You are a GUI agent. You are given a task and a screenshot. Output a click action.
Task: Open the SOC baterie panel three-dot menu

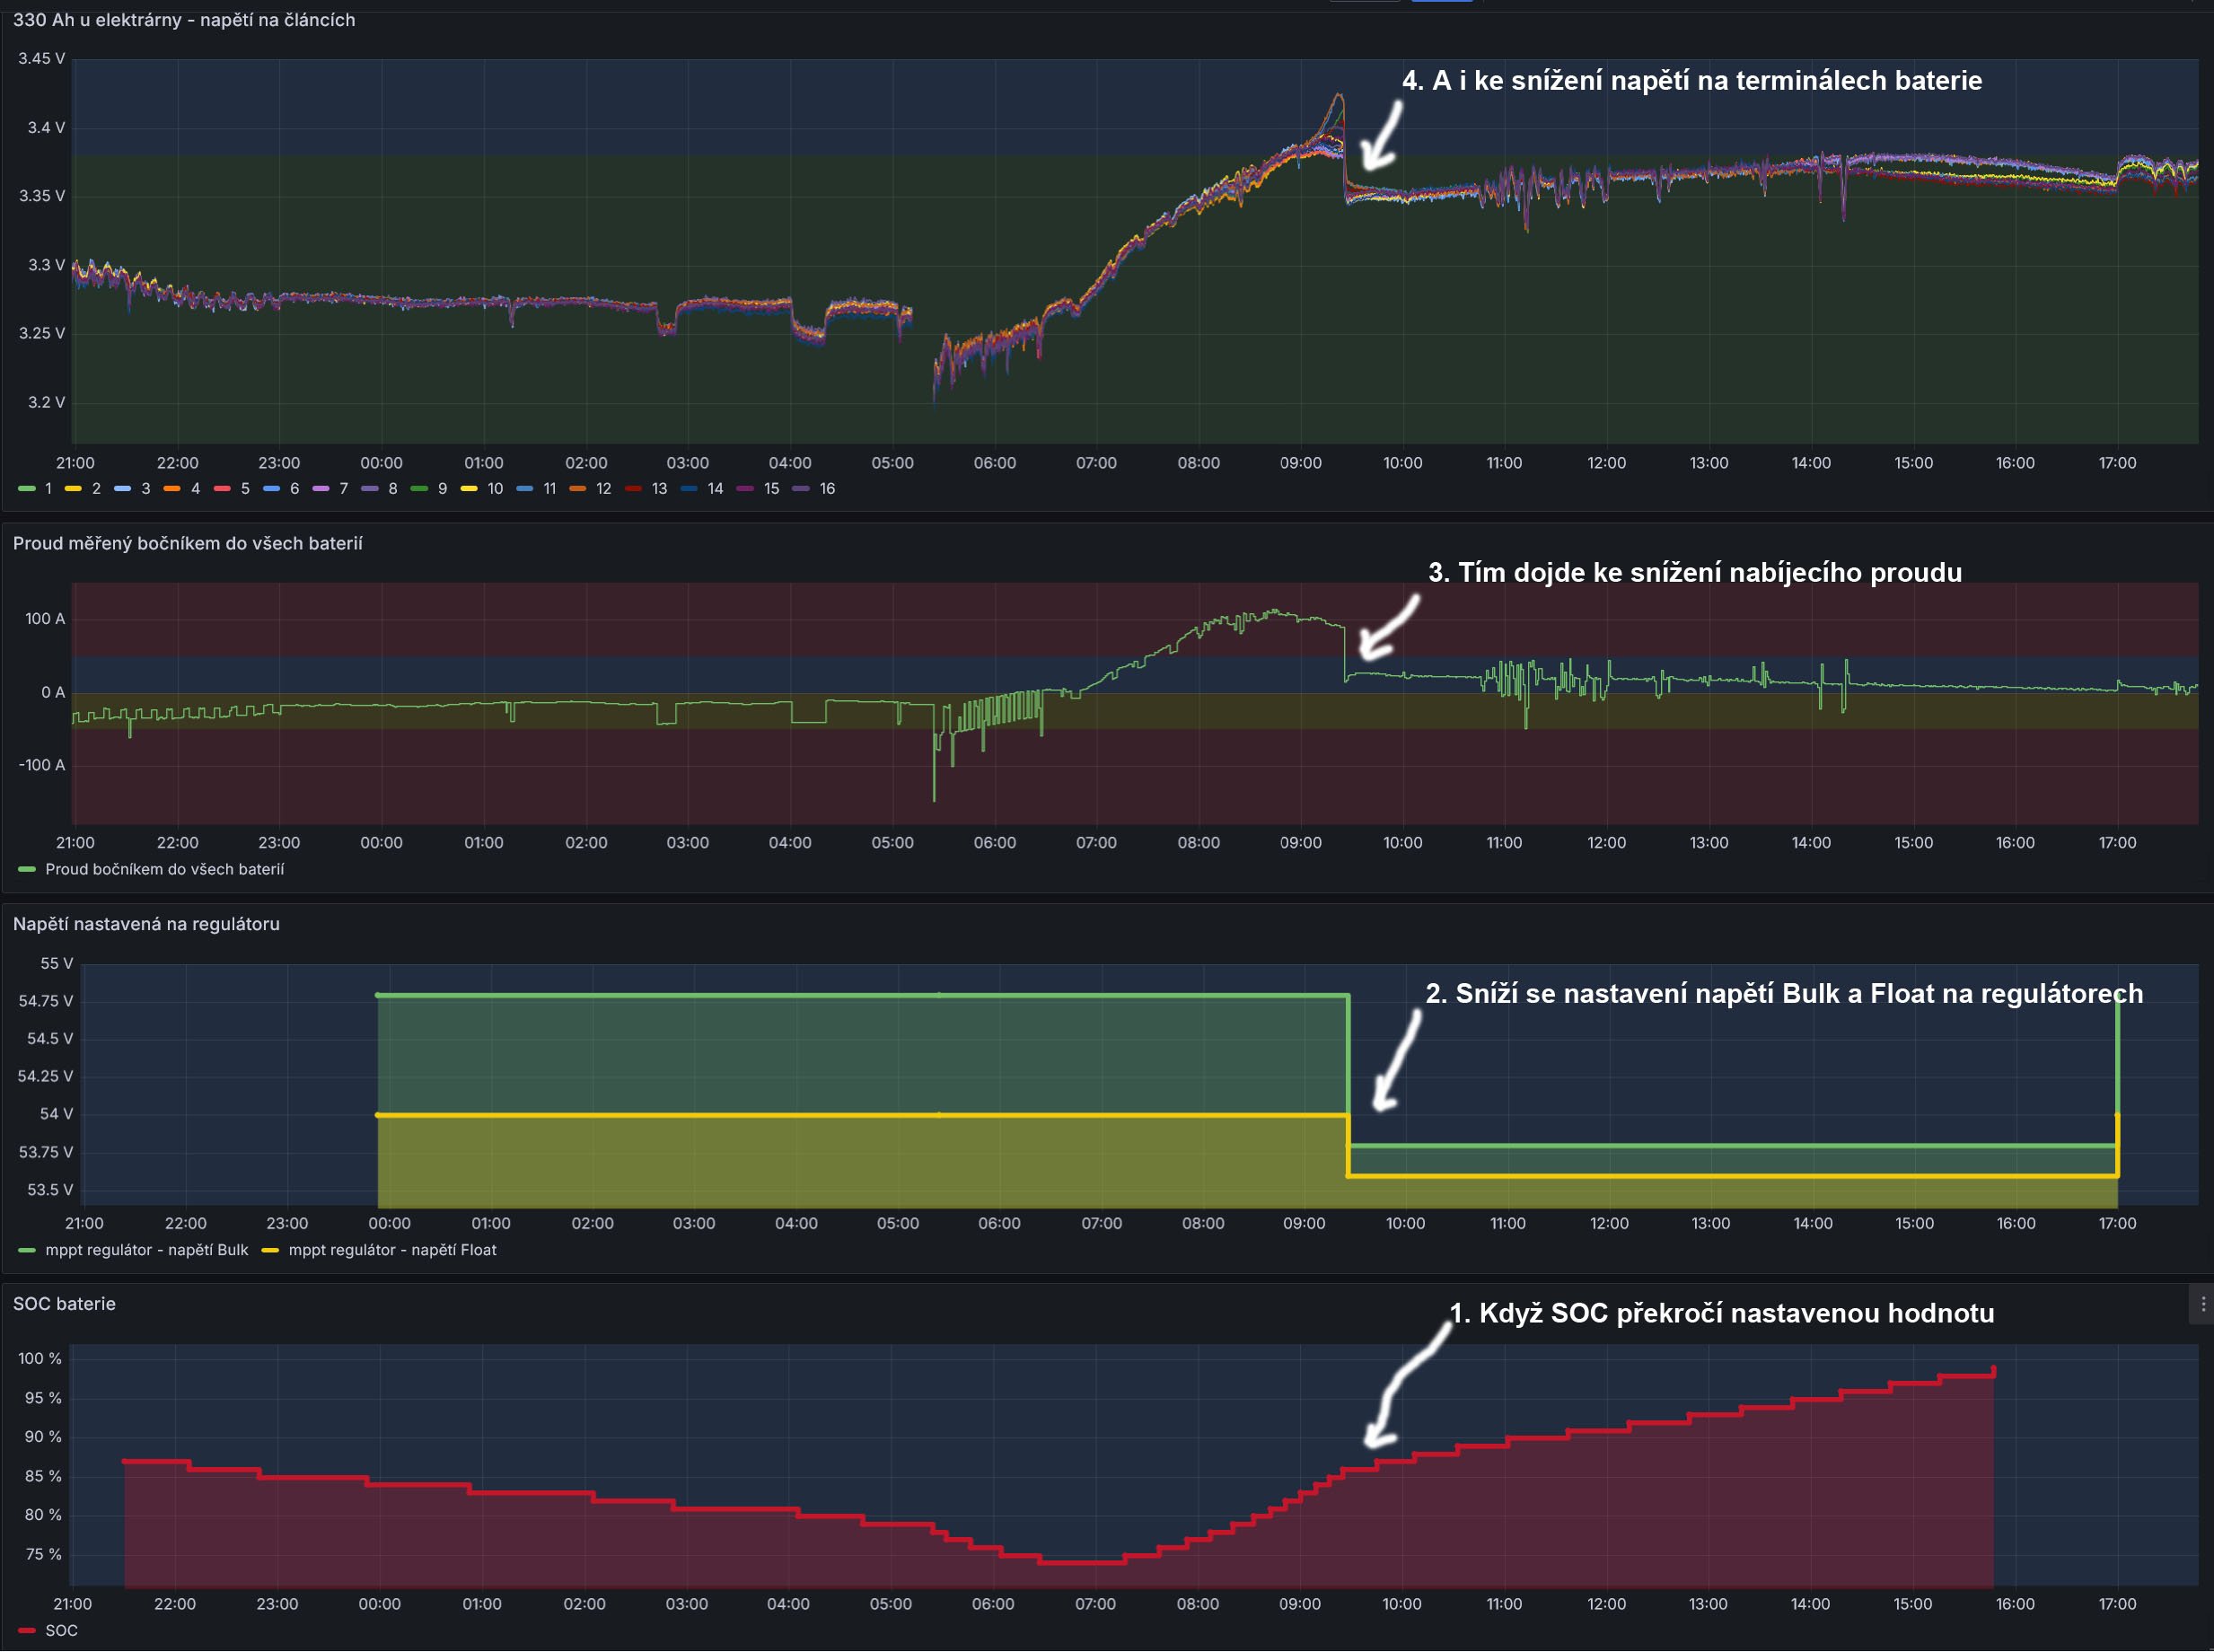point(2202,1304)
